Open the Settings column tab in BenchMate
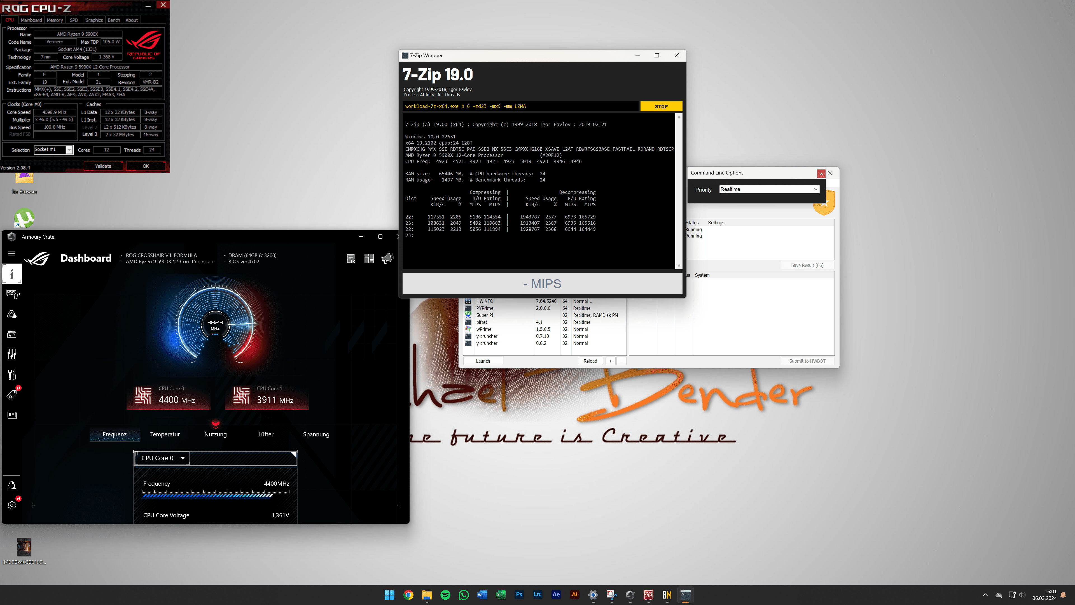This screenshot has width=1075, height=605. pyautogui.click(x=716, y=223)
